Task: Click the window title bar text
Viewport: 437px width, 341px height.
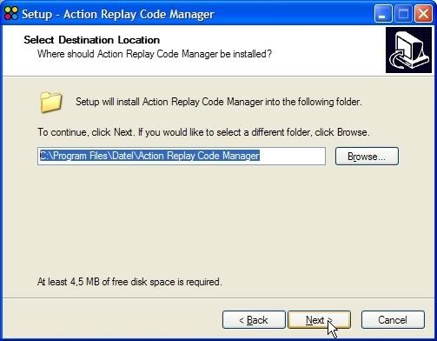Action: (118, 14)
